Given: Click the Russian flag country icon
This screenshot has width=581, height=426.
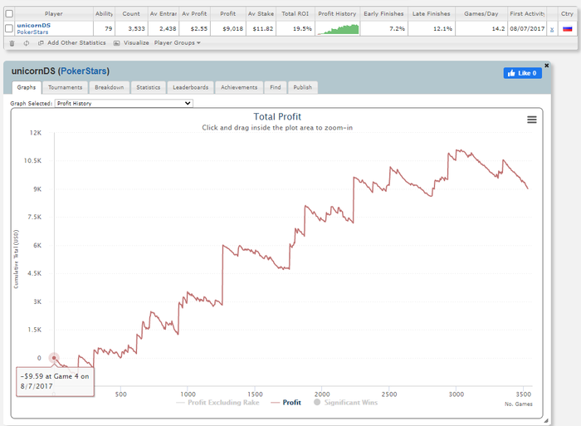Looking at the screenshot, I should [x=567, y=29].
